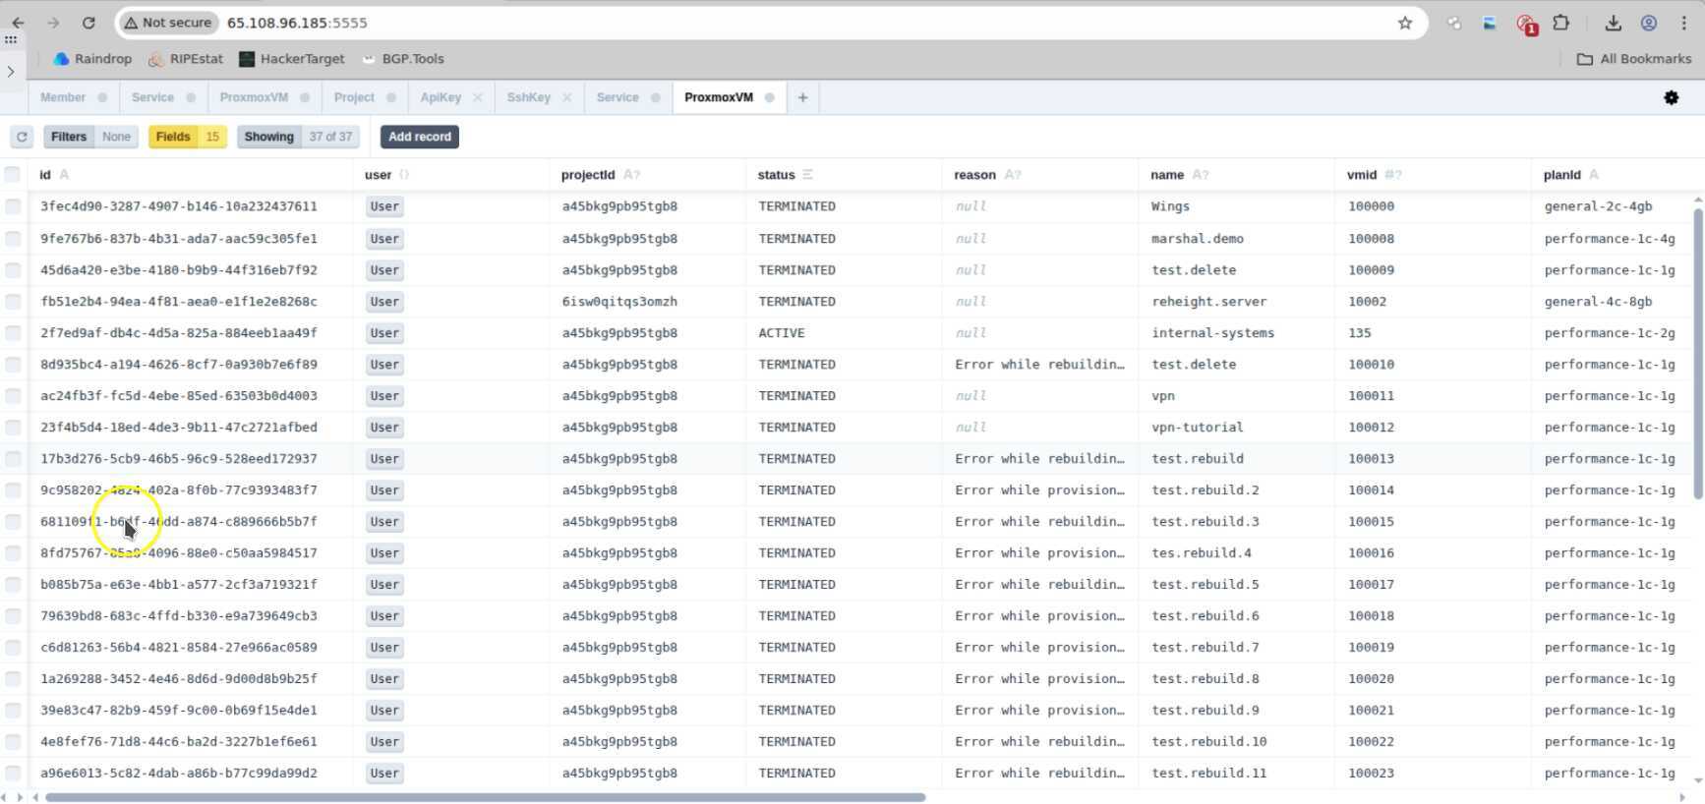
Task: Click the refresh records icon beside Filters
Action: [x=22, y=137]
